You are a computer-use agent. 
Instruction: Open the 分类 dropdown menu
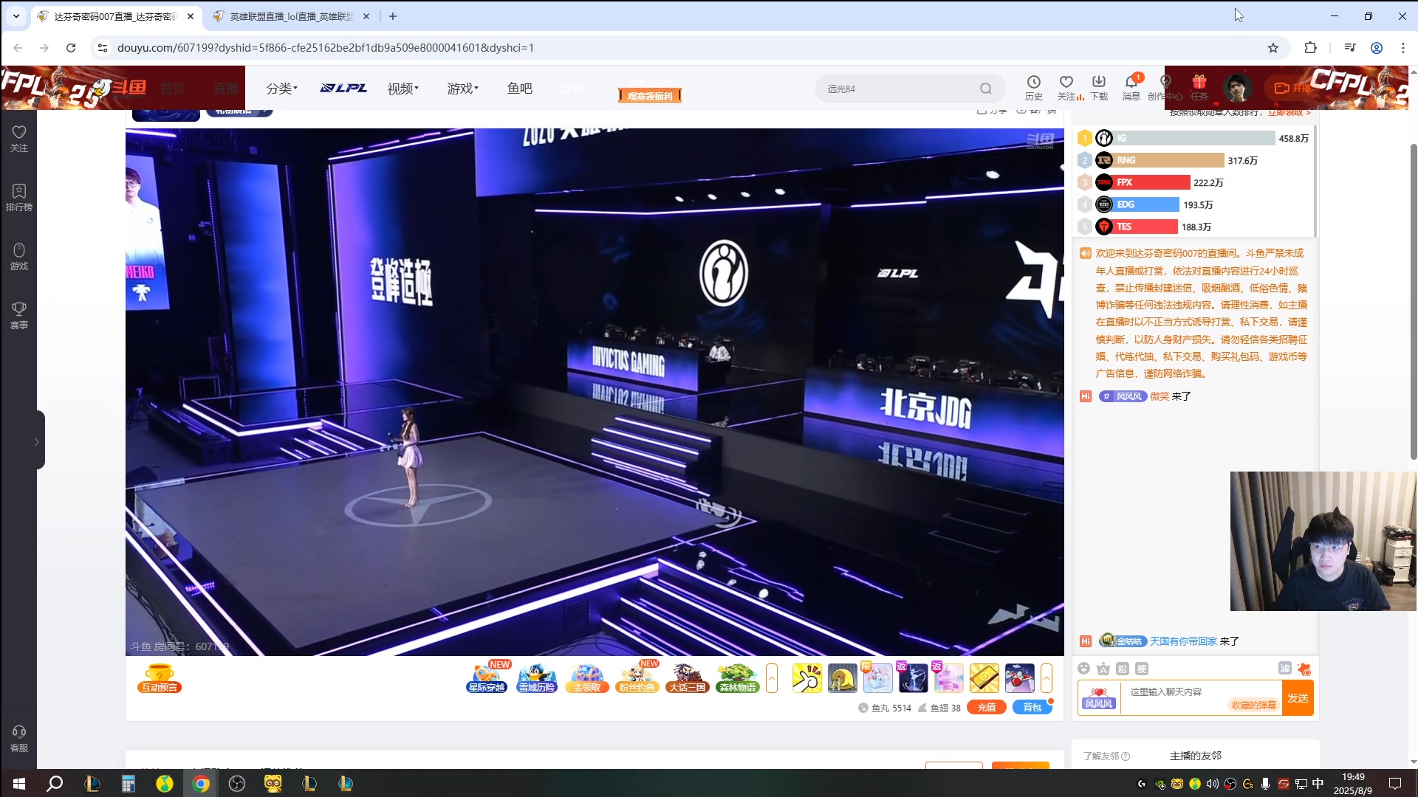pyautogui.click(x=281, y=89)
